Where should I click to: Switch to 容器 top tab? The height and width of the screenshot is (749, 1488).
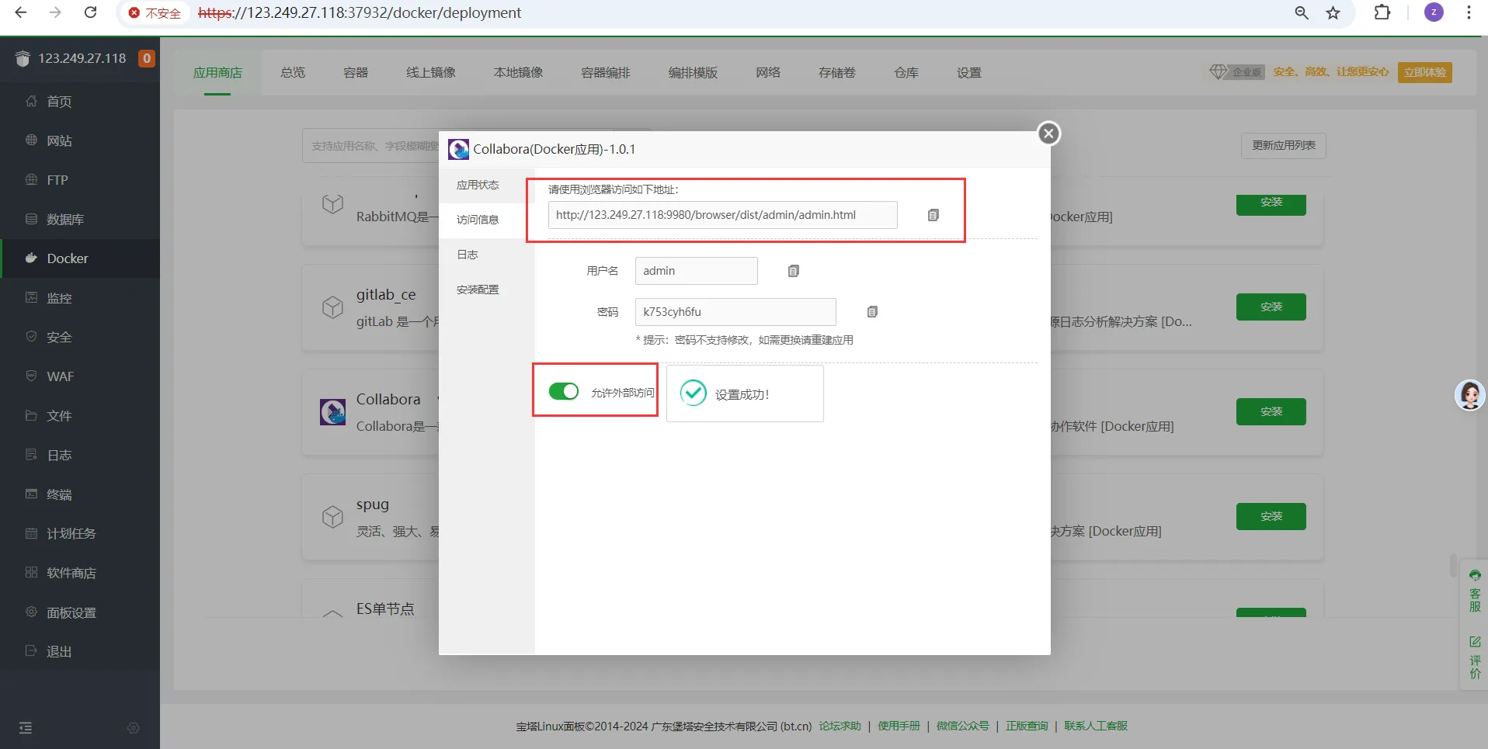(x=356, y=73)
